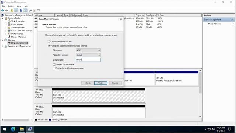Open the Windows Start menu
This screenshot has width=236, height=133.
(x=4, y=129)
